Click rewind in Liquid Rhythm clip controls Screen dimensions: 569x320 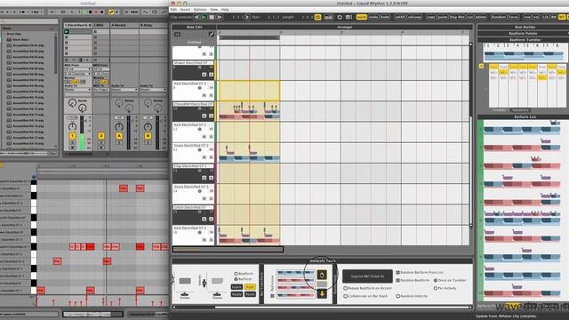coord(196,17)
